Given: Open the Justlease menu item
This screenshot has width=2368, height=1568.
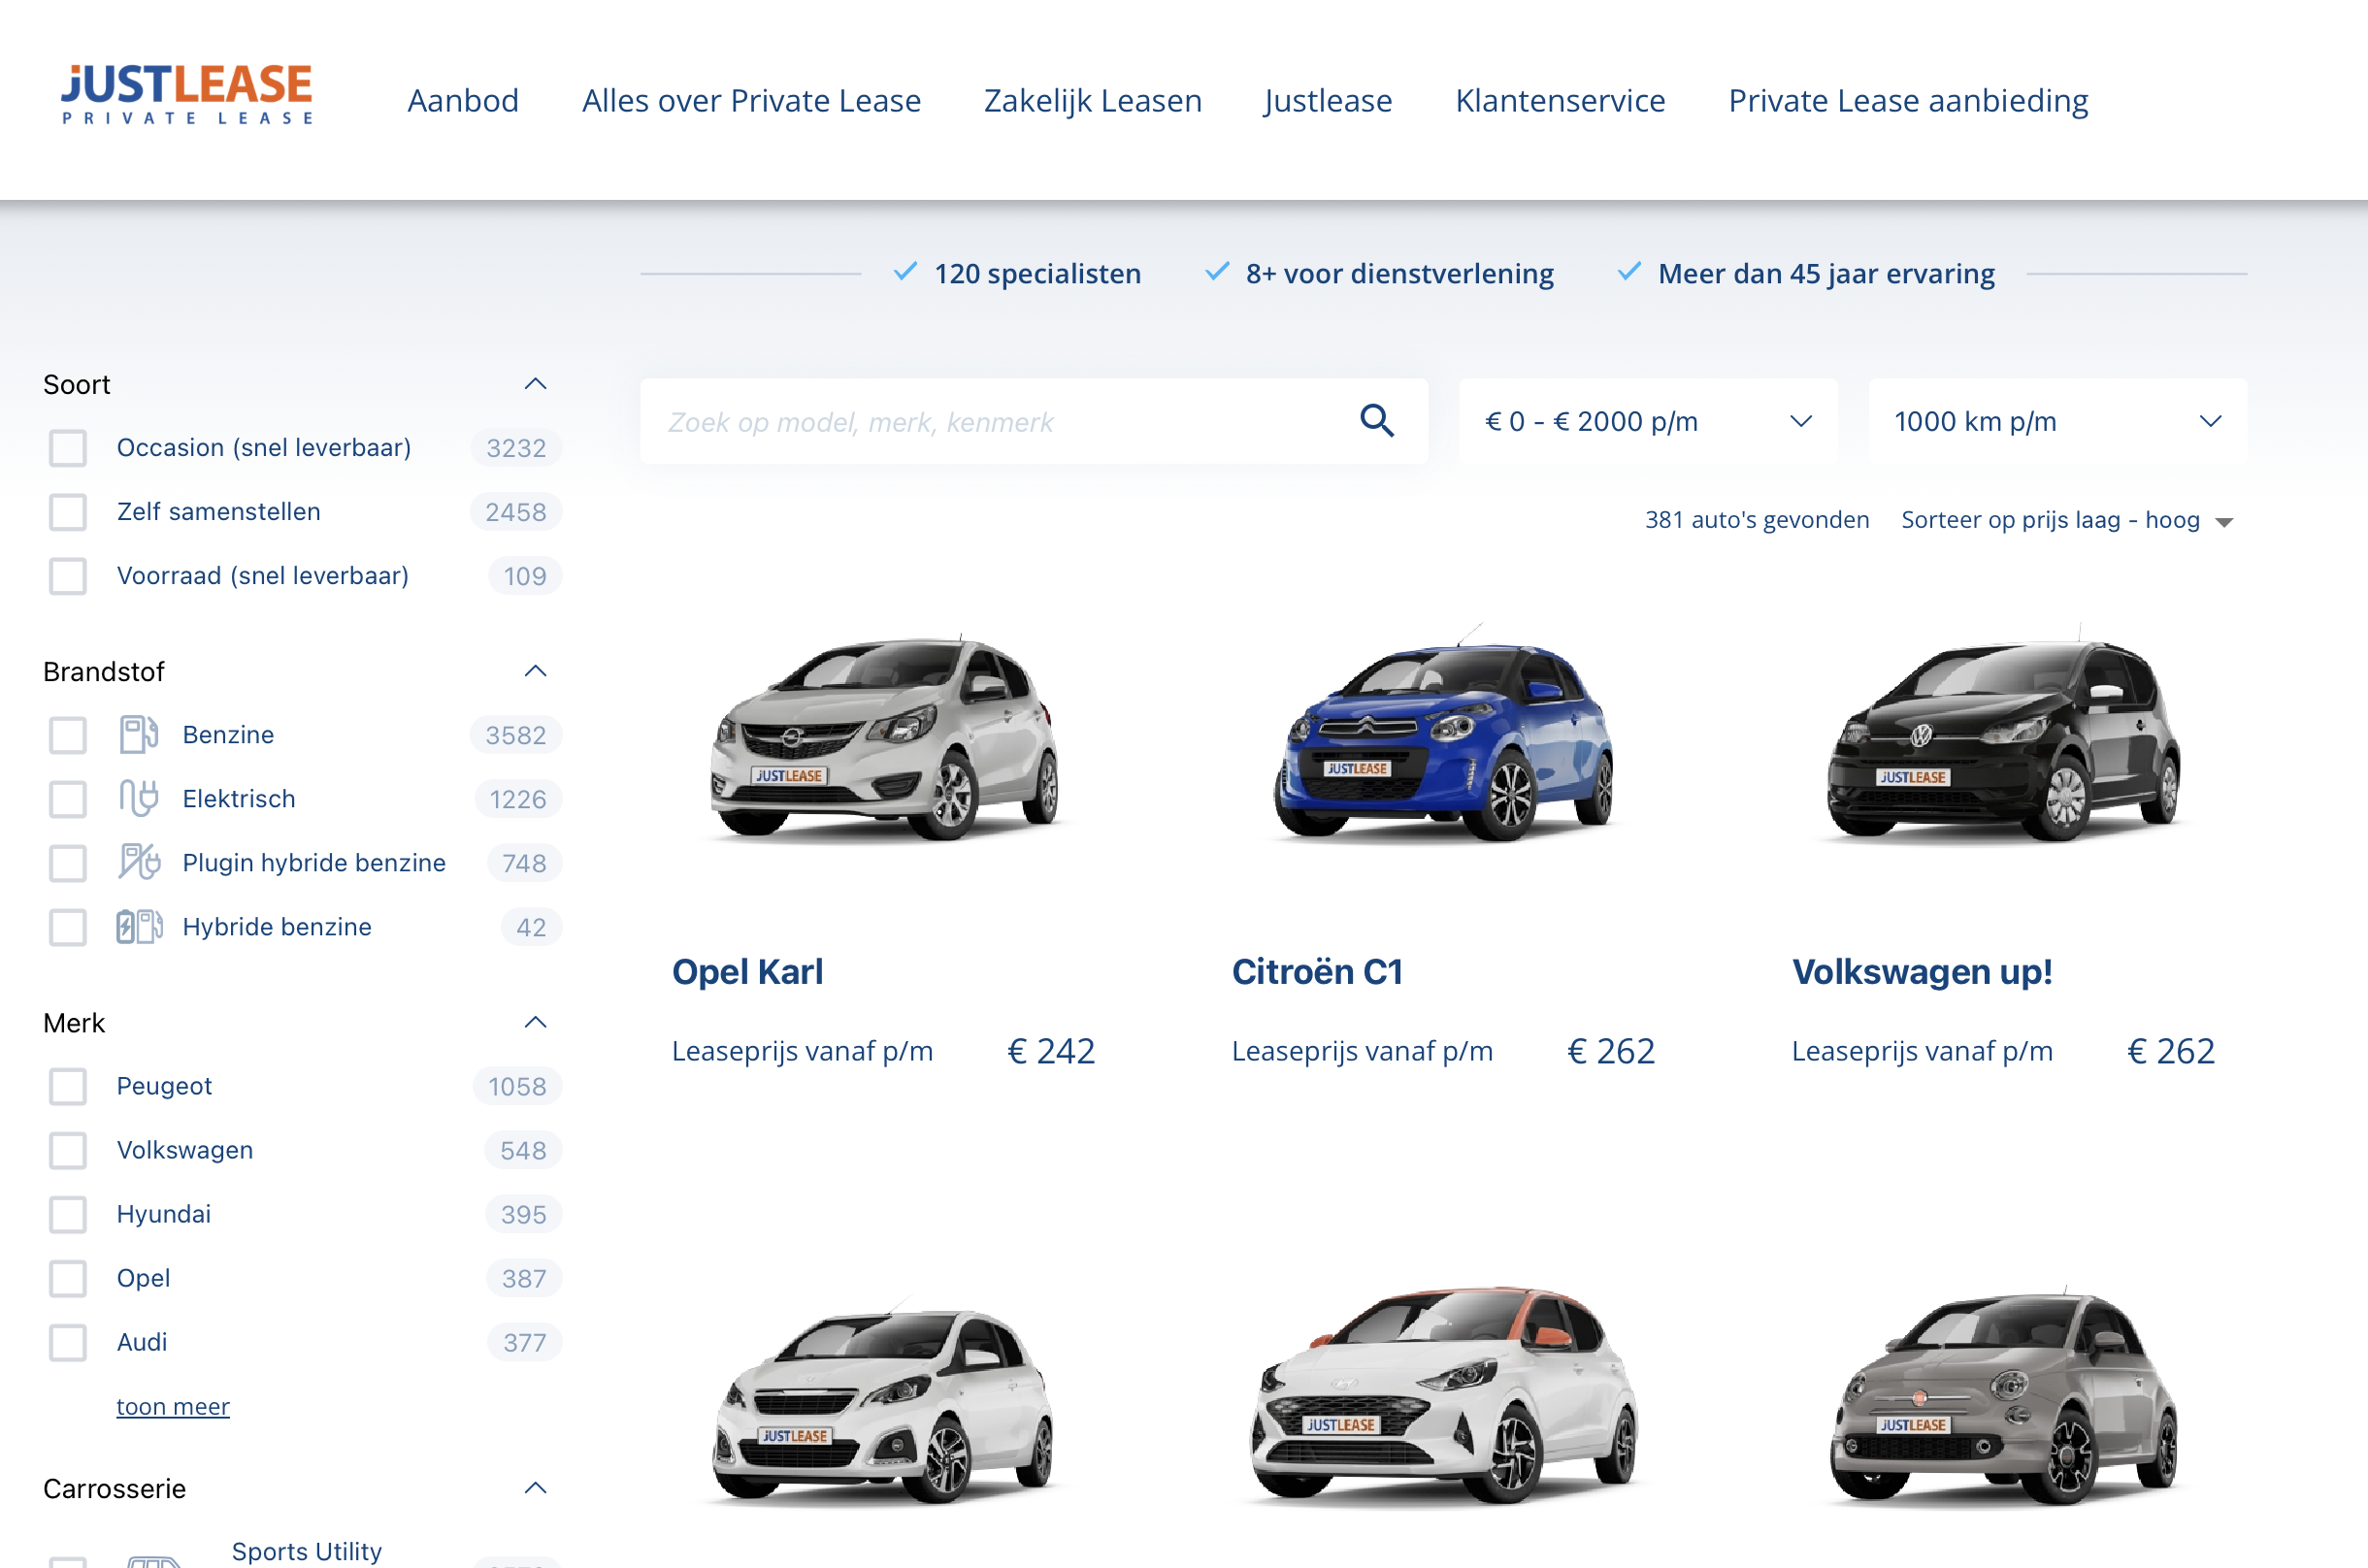Looking at the screenshot, I should [1327, 100].
